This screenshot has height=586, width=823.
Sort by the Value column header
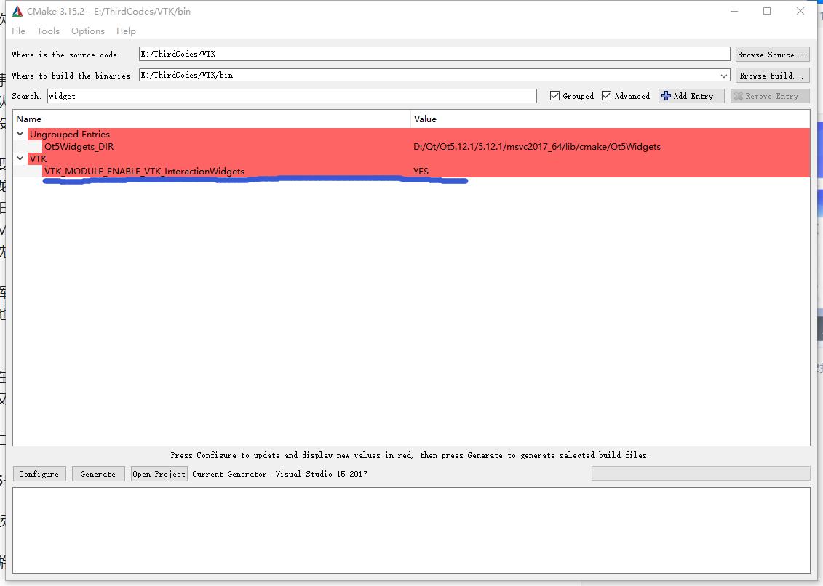[x=610, y=119]
